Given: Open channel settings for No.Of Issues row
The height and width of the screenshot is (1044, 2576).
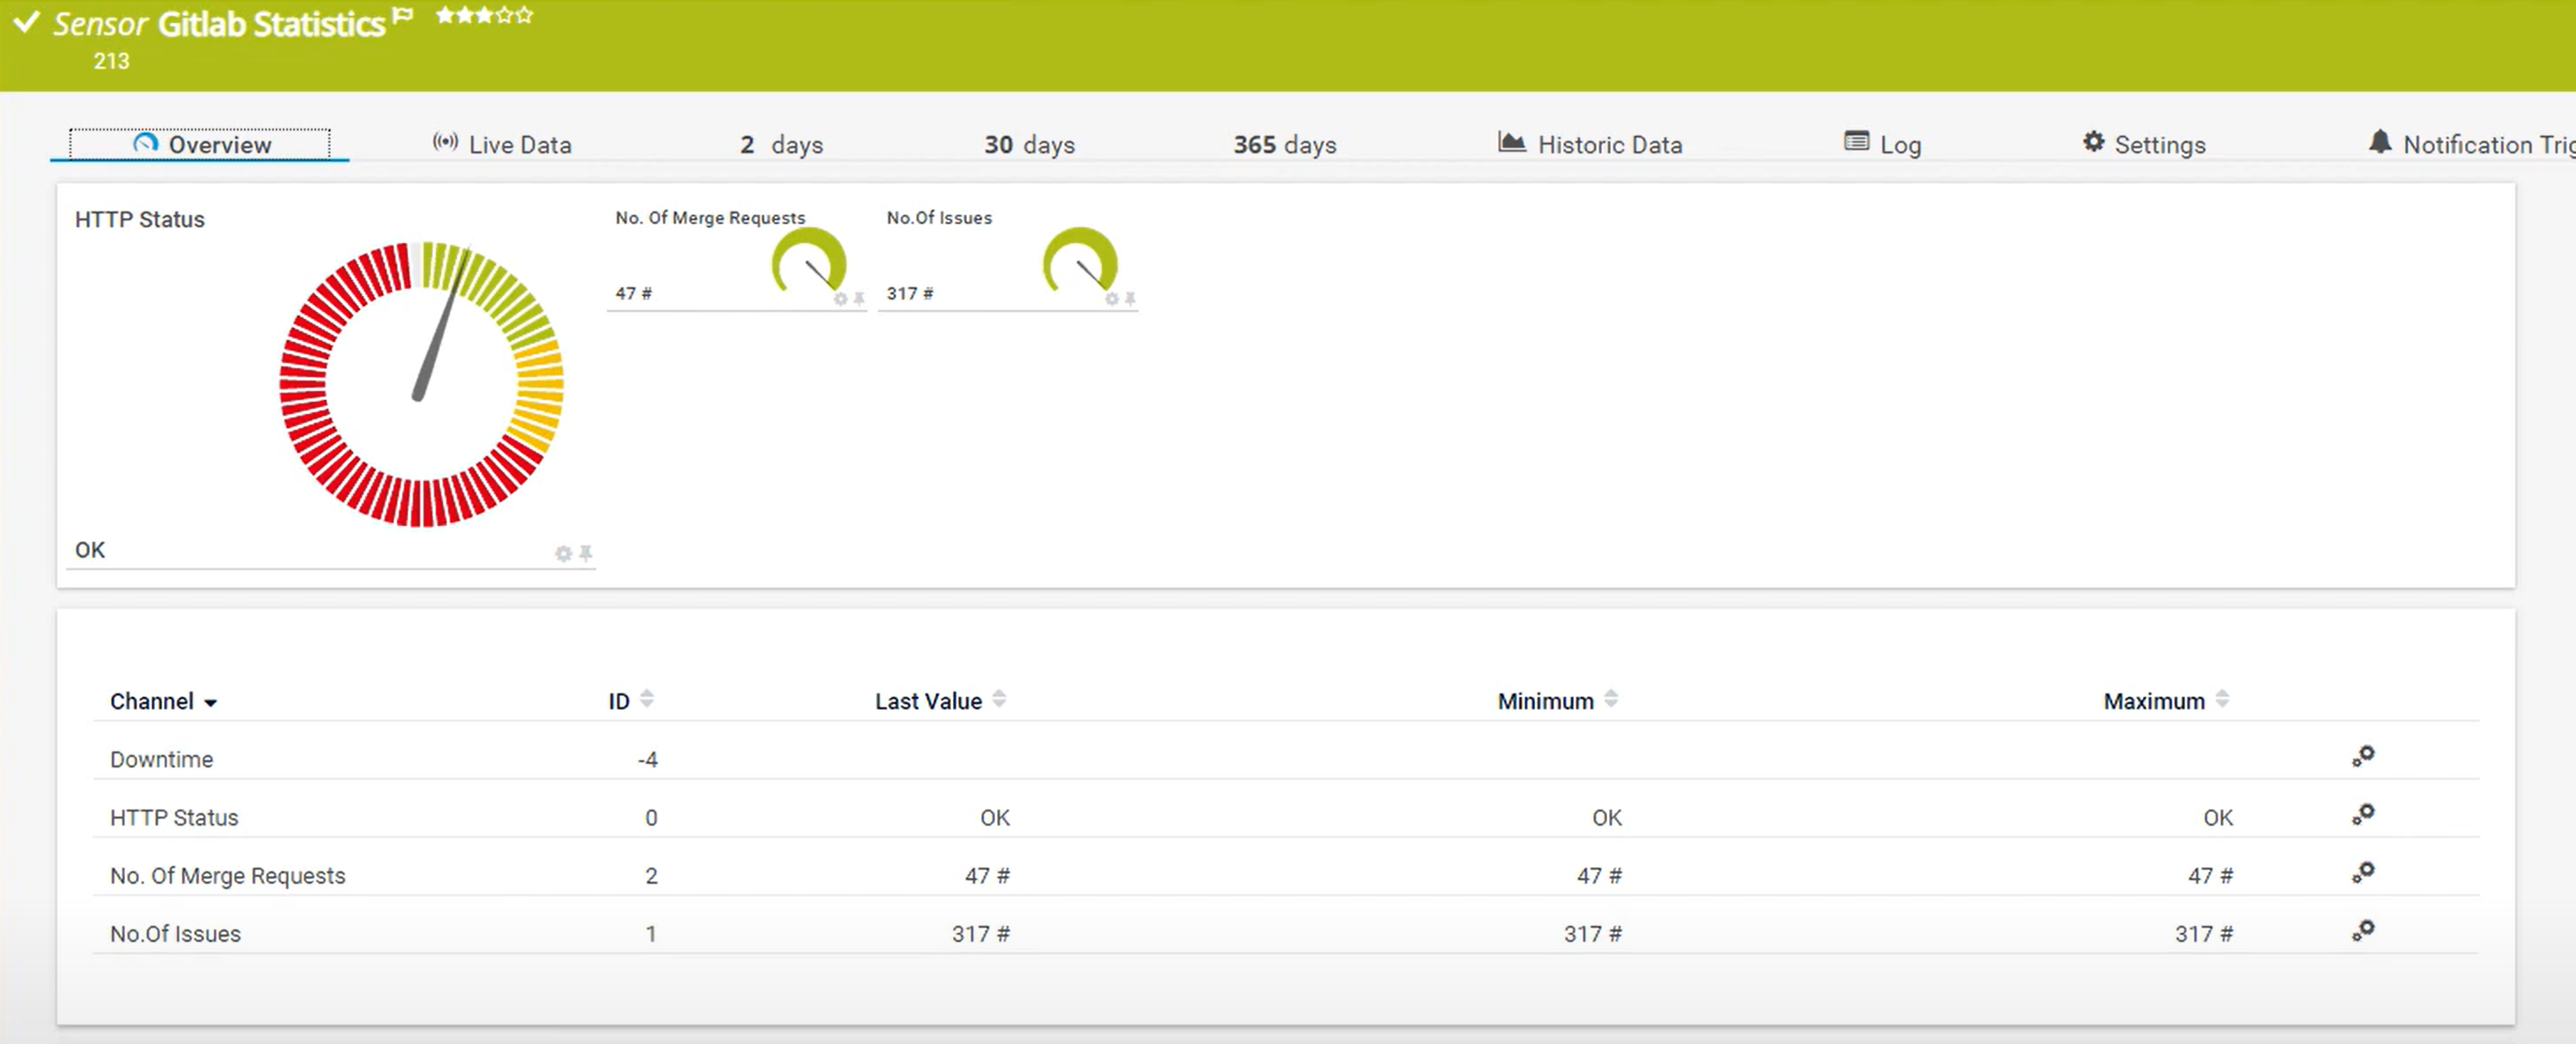Looking at the screenshot, I should (2363, 930).
